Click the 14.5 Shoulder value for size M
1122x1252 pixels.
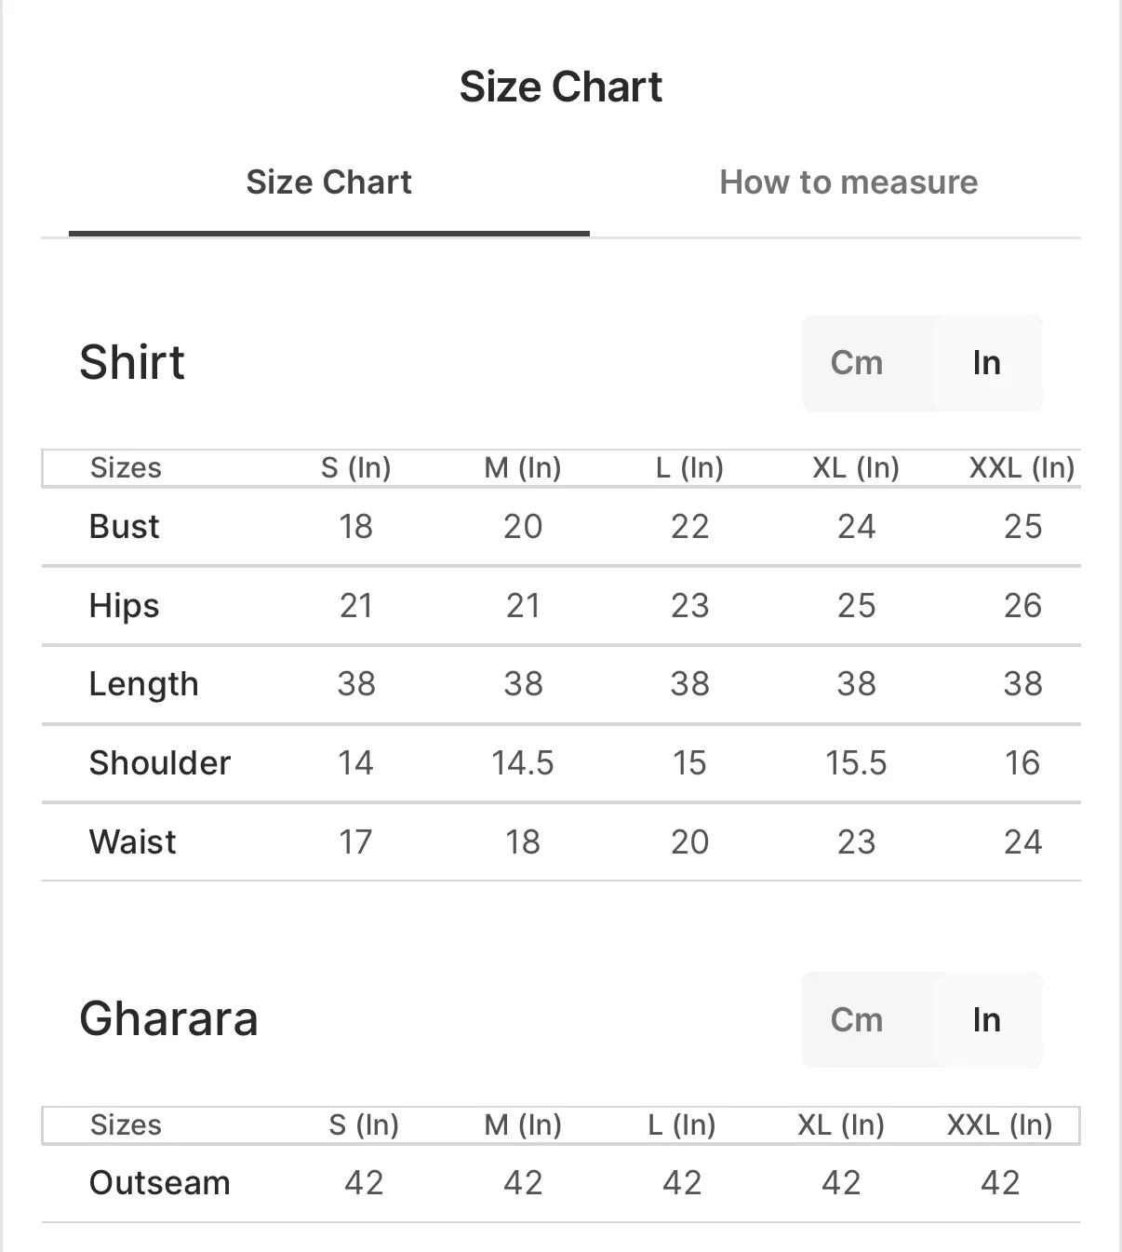pyautogui.click(x=522, y=763)
